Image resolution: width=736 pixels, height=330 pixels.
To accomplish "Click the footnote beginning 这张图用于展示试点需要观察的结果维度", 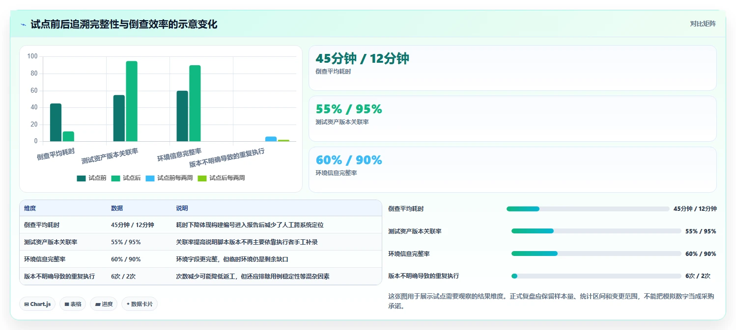I will 551,302.
